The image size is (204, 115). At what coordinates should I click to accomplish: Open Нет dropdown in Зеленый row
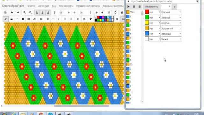(155, 18)
